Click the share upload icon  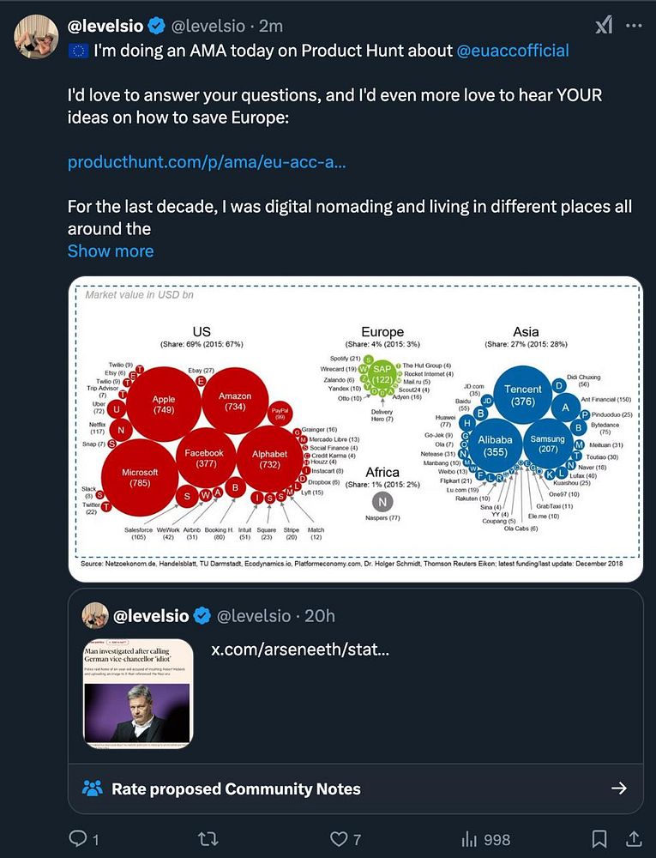click(x=634, y=838)
